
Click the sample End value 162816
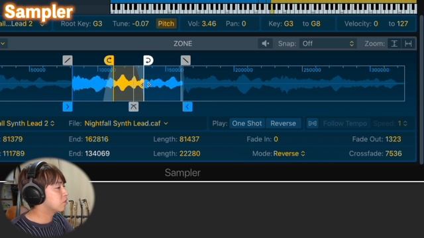97,139
